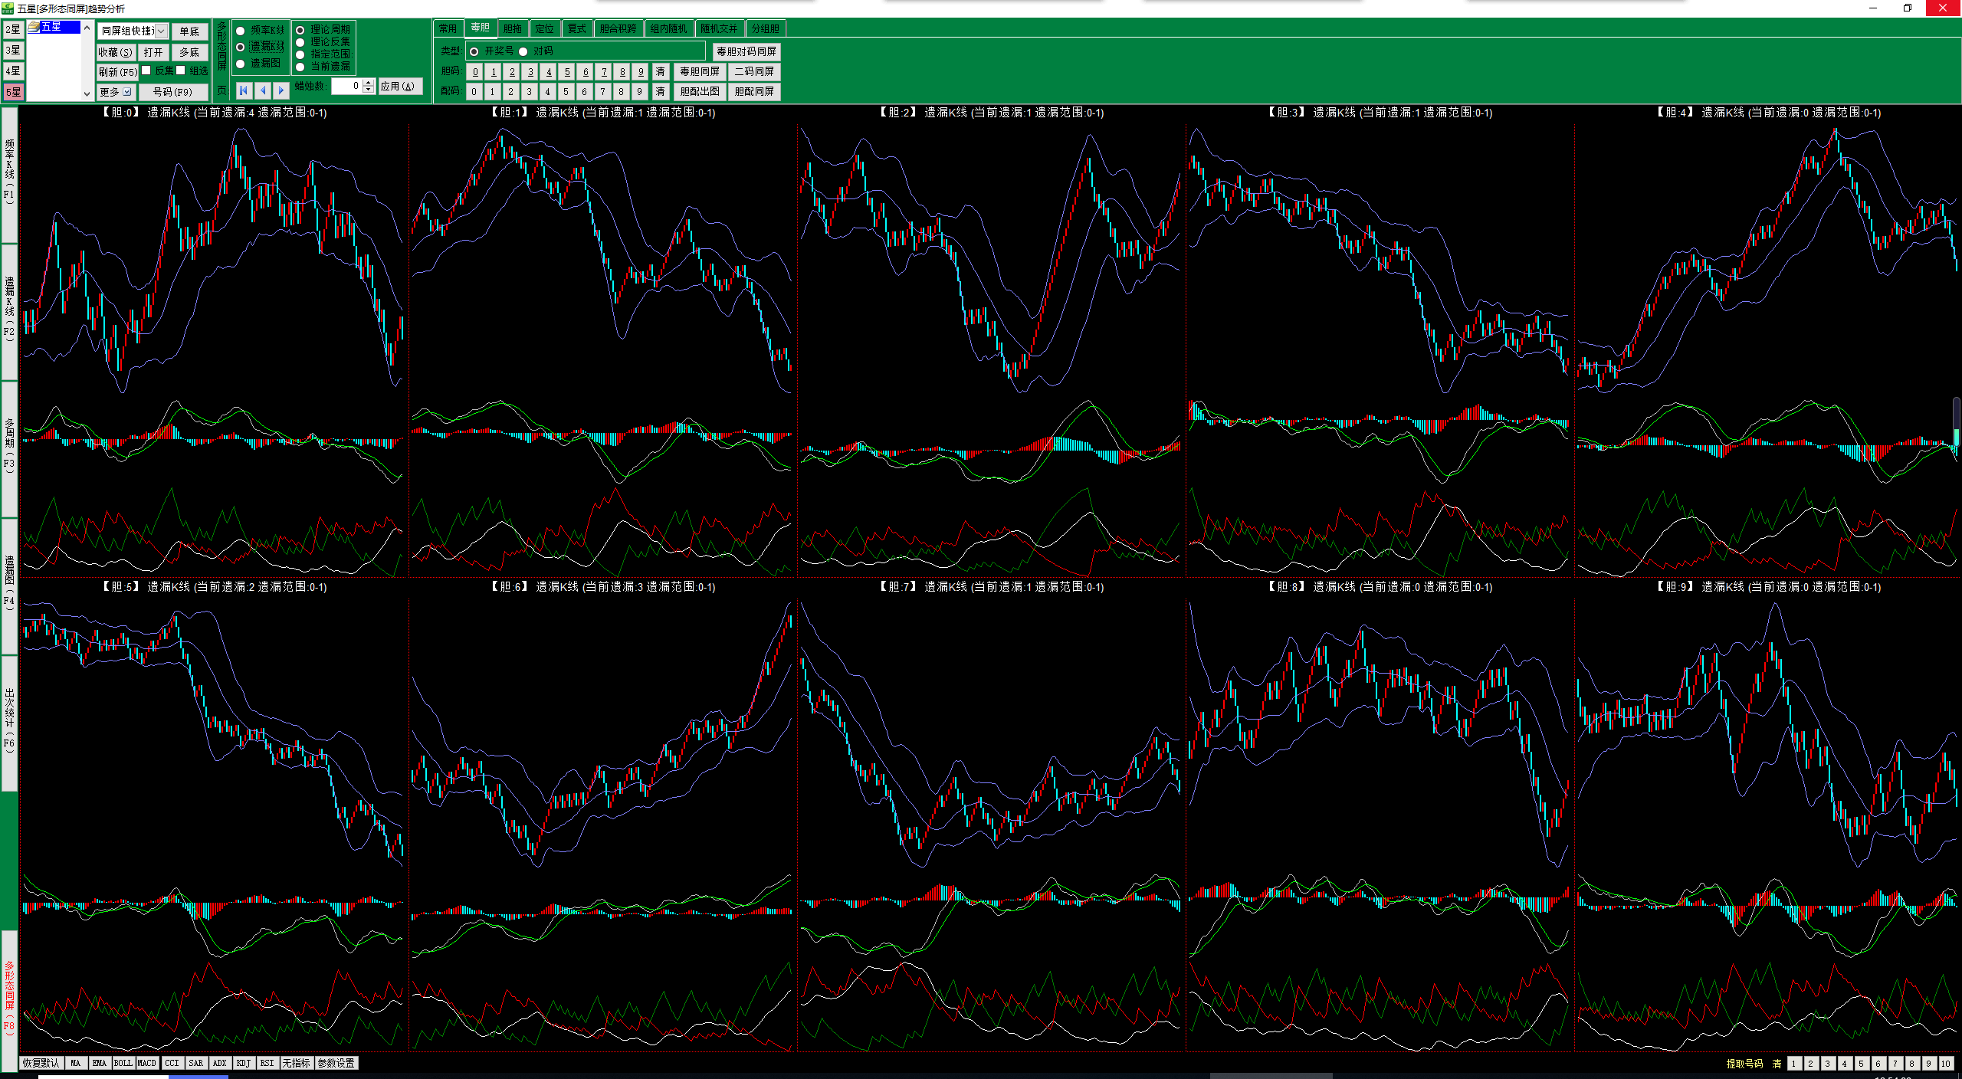Viewport: 1962px width, 1079px height.
Task: Go to previous page with left arrow
Action: (x=263, y=90)
